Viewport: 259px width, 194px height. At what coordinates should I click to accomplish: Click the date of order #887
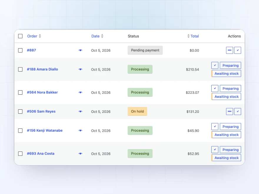tap(101, 51)
